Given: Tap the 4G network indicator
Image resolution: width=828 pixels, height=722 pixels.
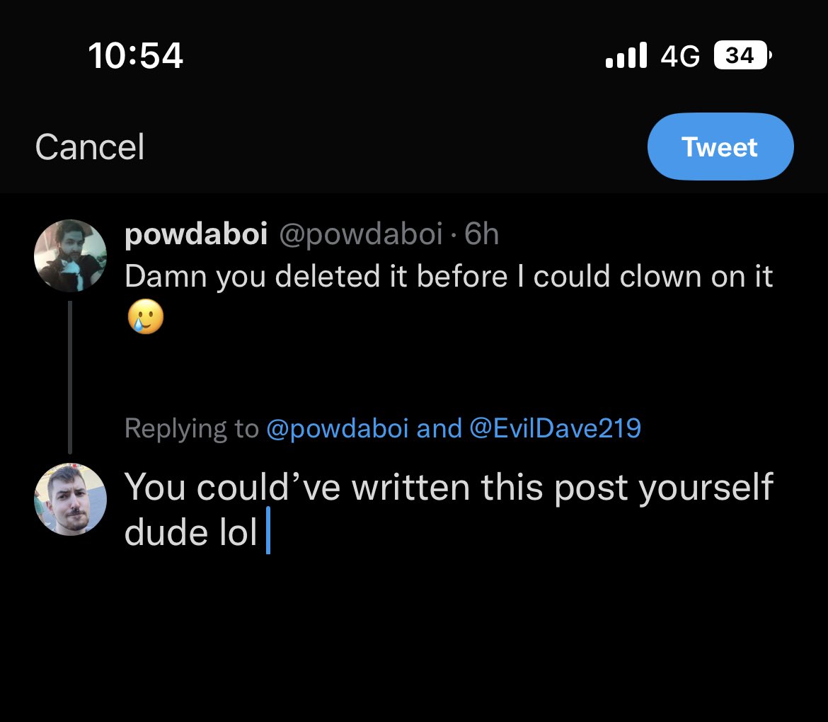Looking at the screenshot, I should 679,55.
